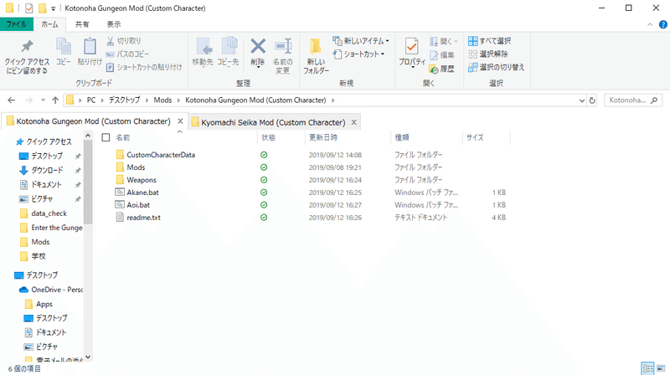Click Copy Path (パスのコピー) command
The image size is (670, 375).
(127, 54)
